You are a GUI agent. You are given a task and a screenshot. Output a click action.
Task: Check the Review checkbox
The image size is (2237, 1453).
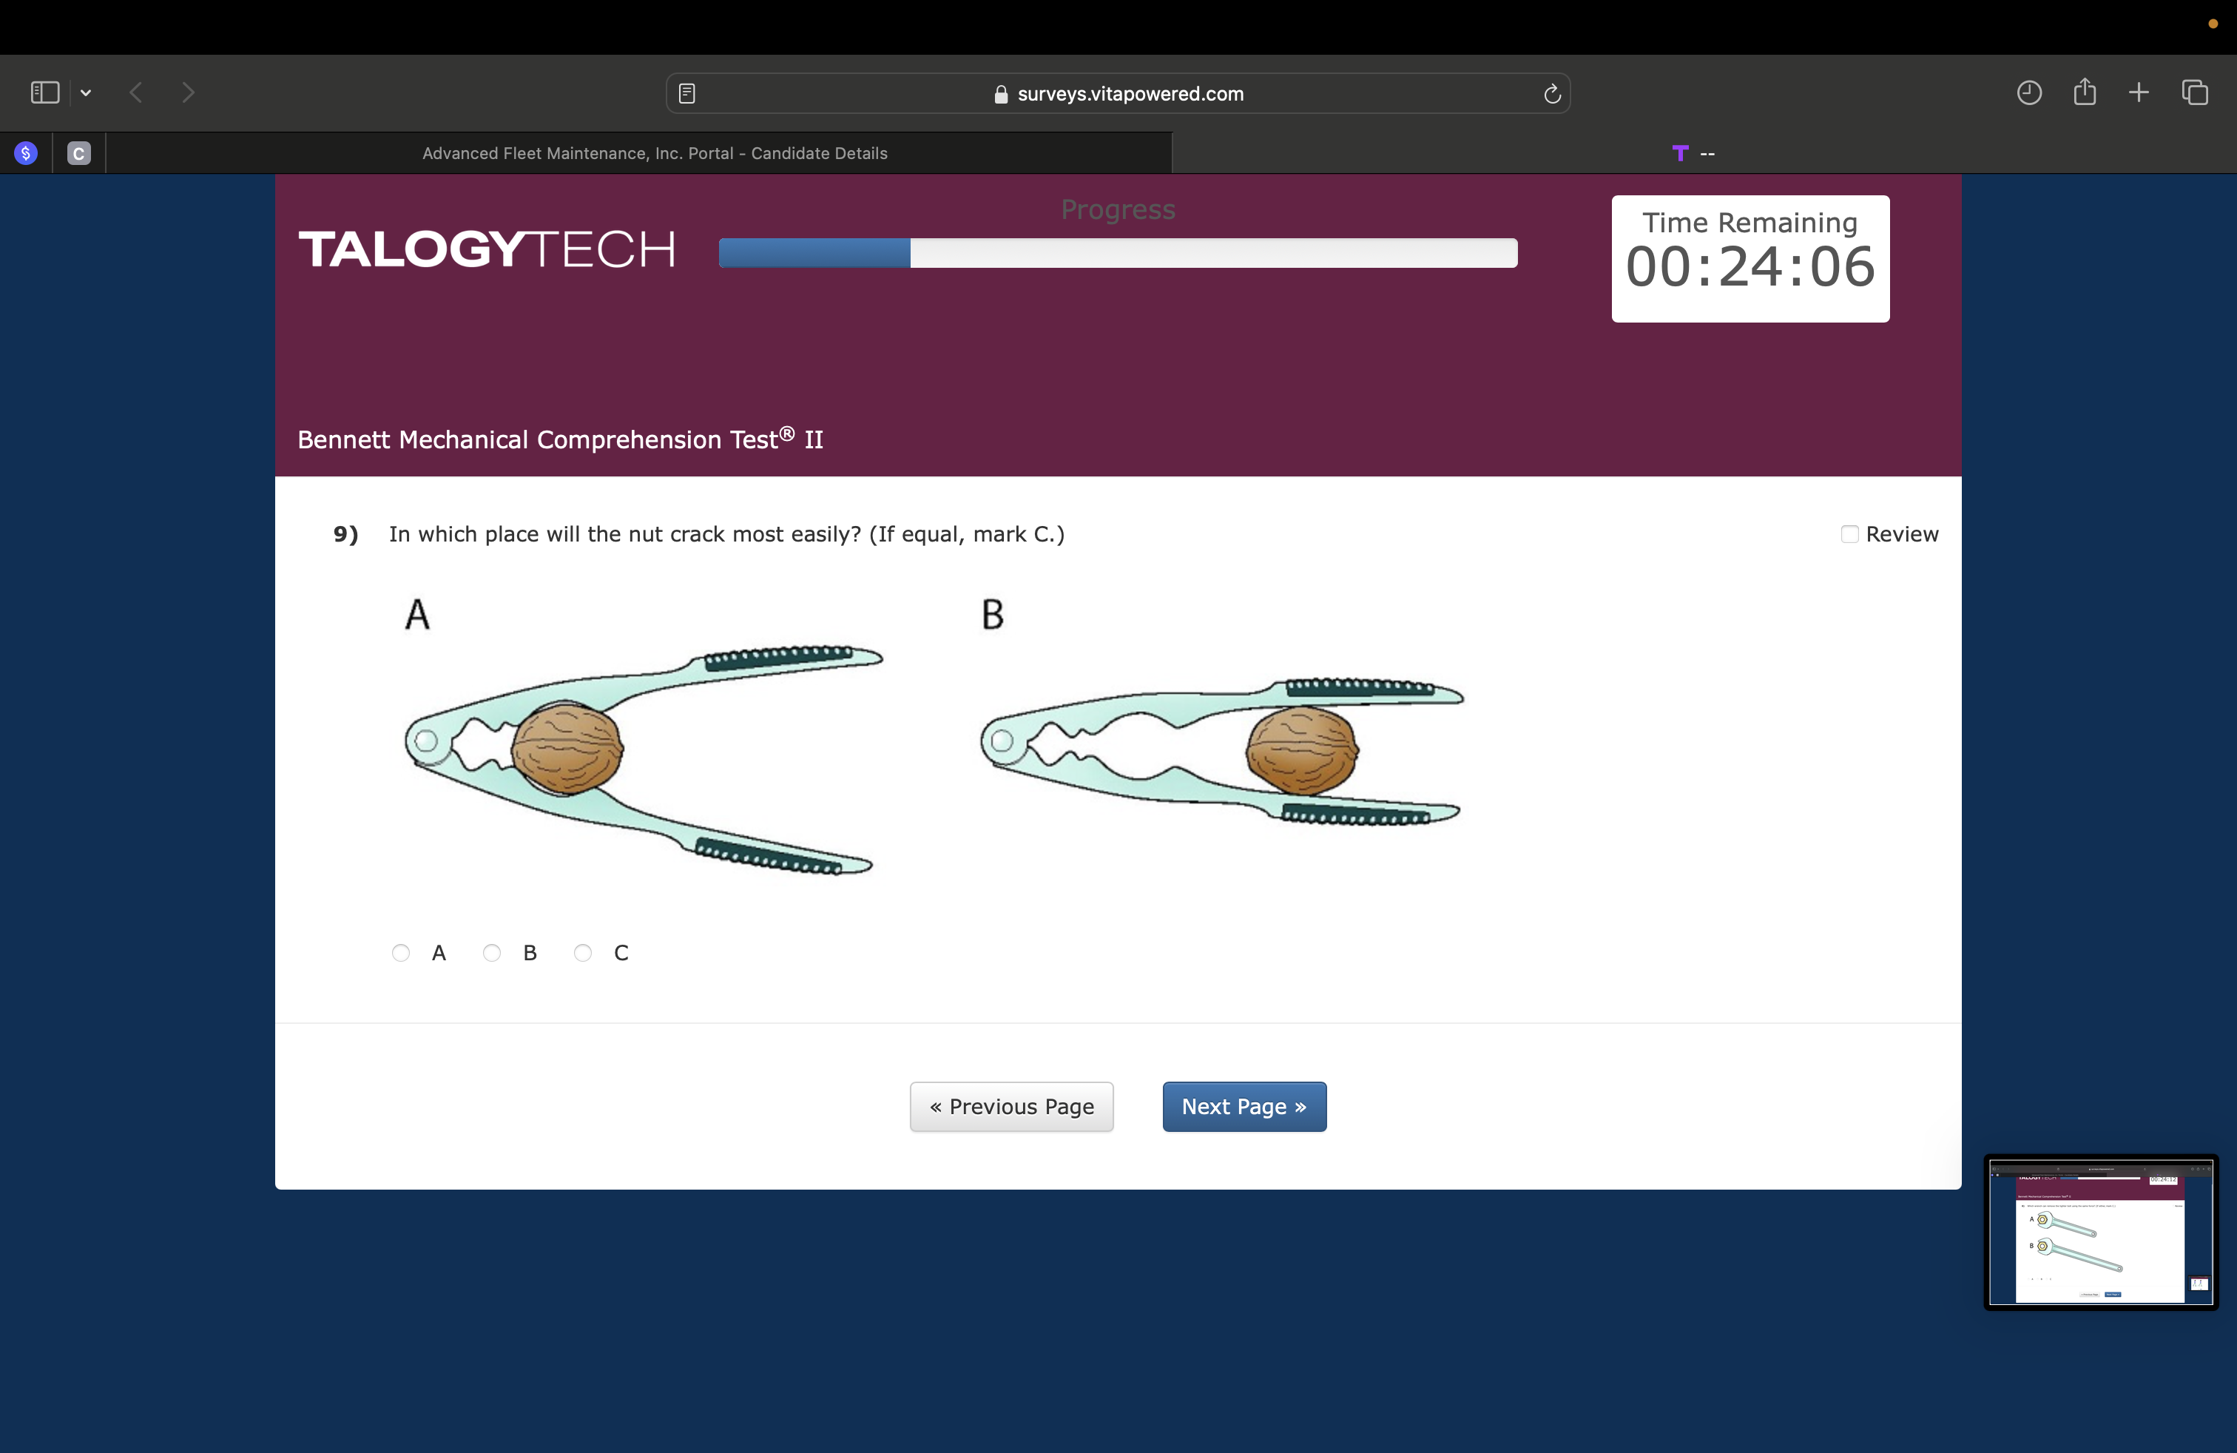click(x=1849, y=534)
